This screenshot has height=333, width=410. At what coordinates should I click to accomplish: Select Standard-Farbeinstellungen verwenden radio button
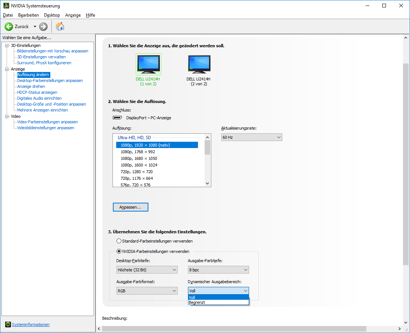[119, 241]
